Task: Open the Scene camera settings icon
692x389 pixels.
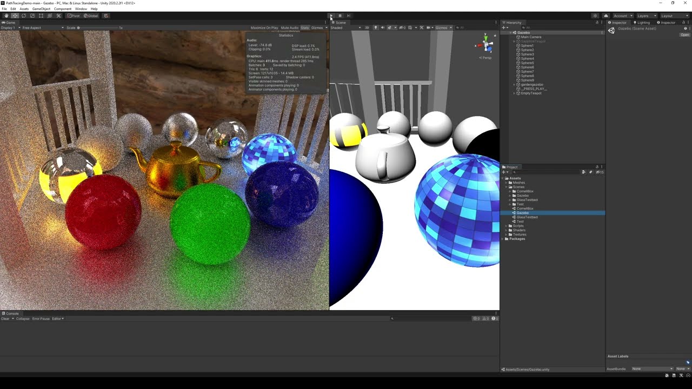Action: coord(429,28)
